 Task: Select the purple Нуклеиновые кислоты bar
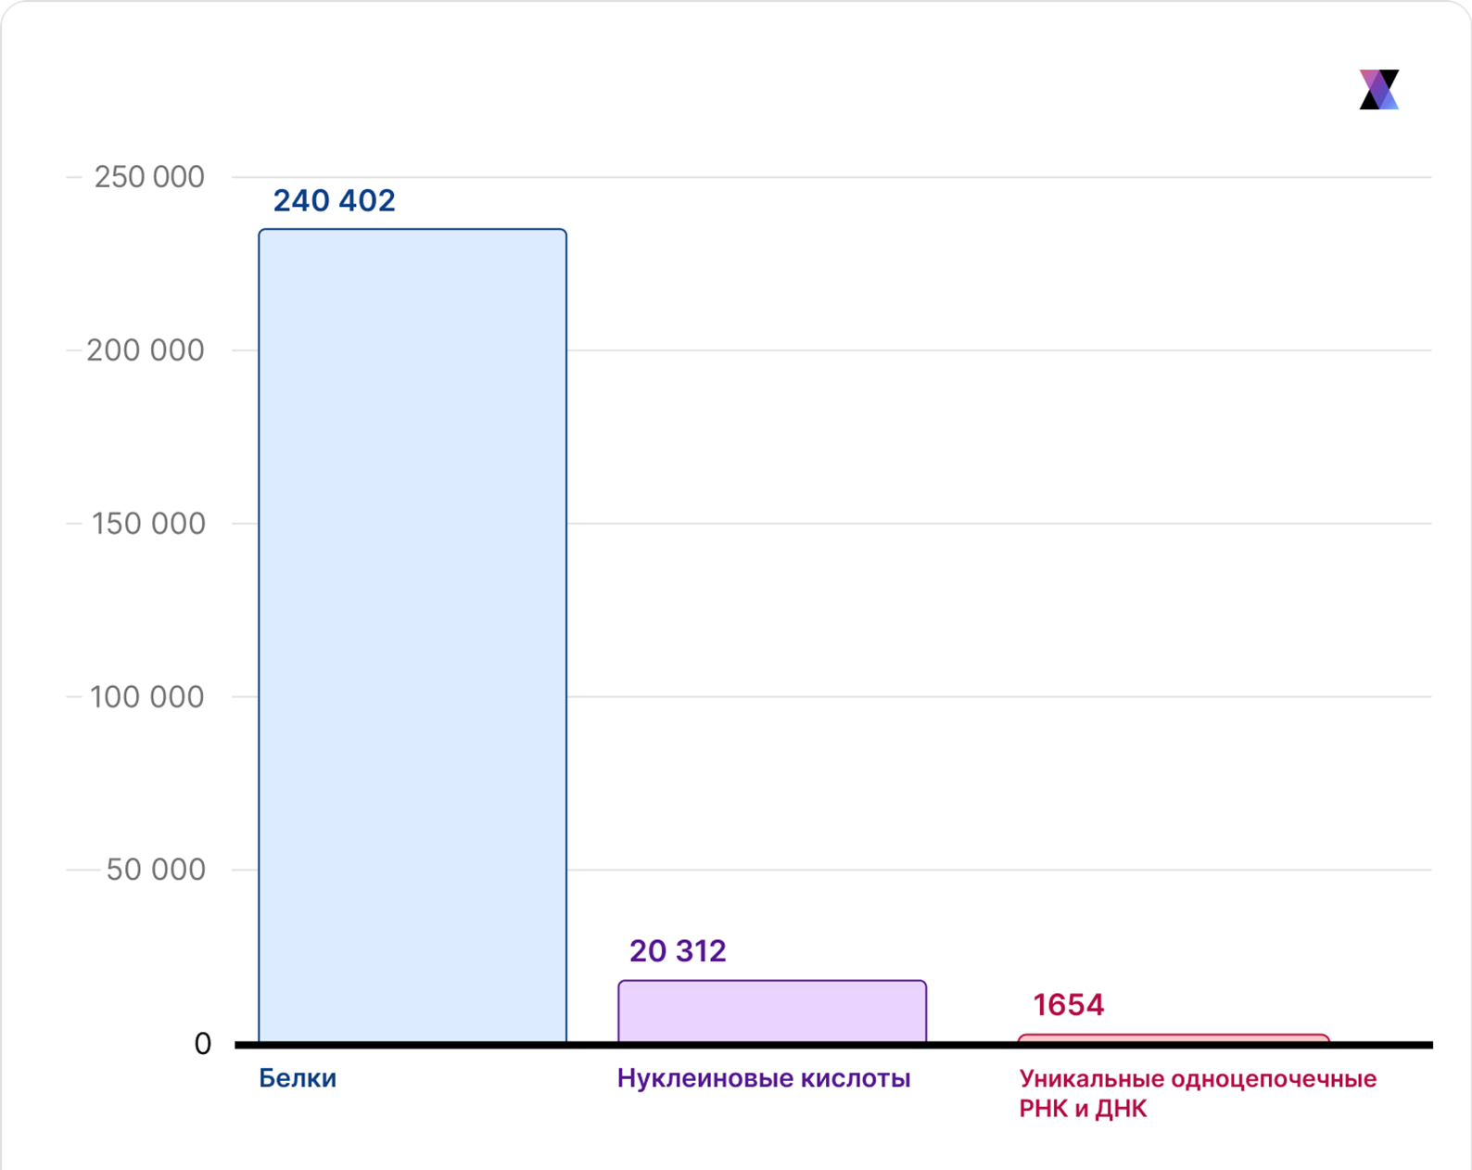click(772, 1011)
